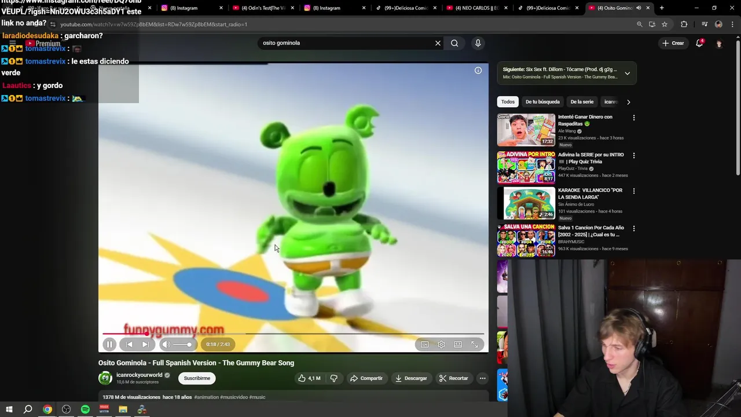Select the Todos filter chip
The image size is (741, 417).
tap(508, 102)
